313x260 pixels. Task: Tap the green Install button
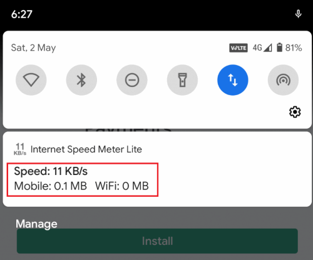tap(157, 241)
